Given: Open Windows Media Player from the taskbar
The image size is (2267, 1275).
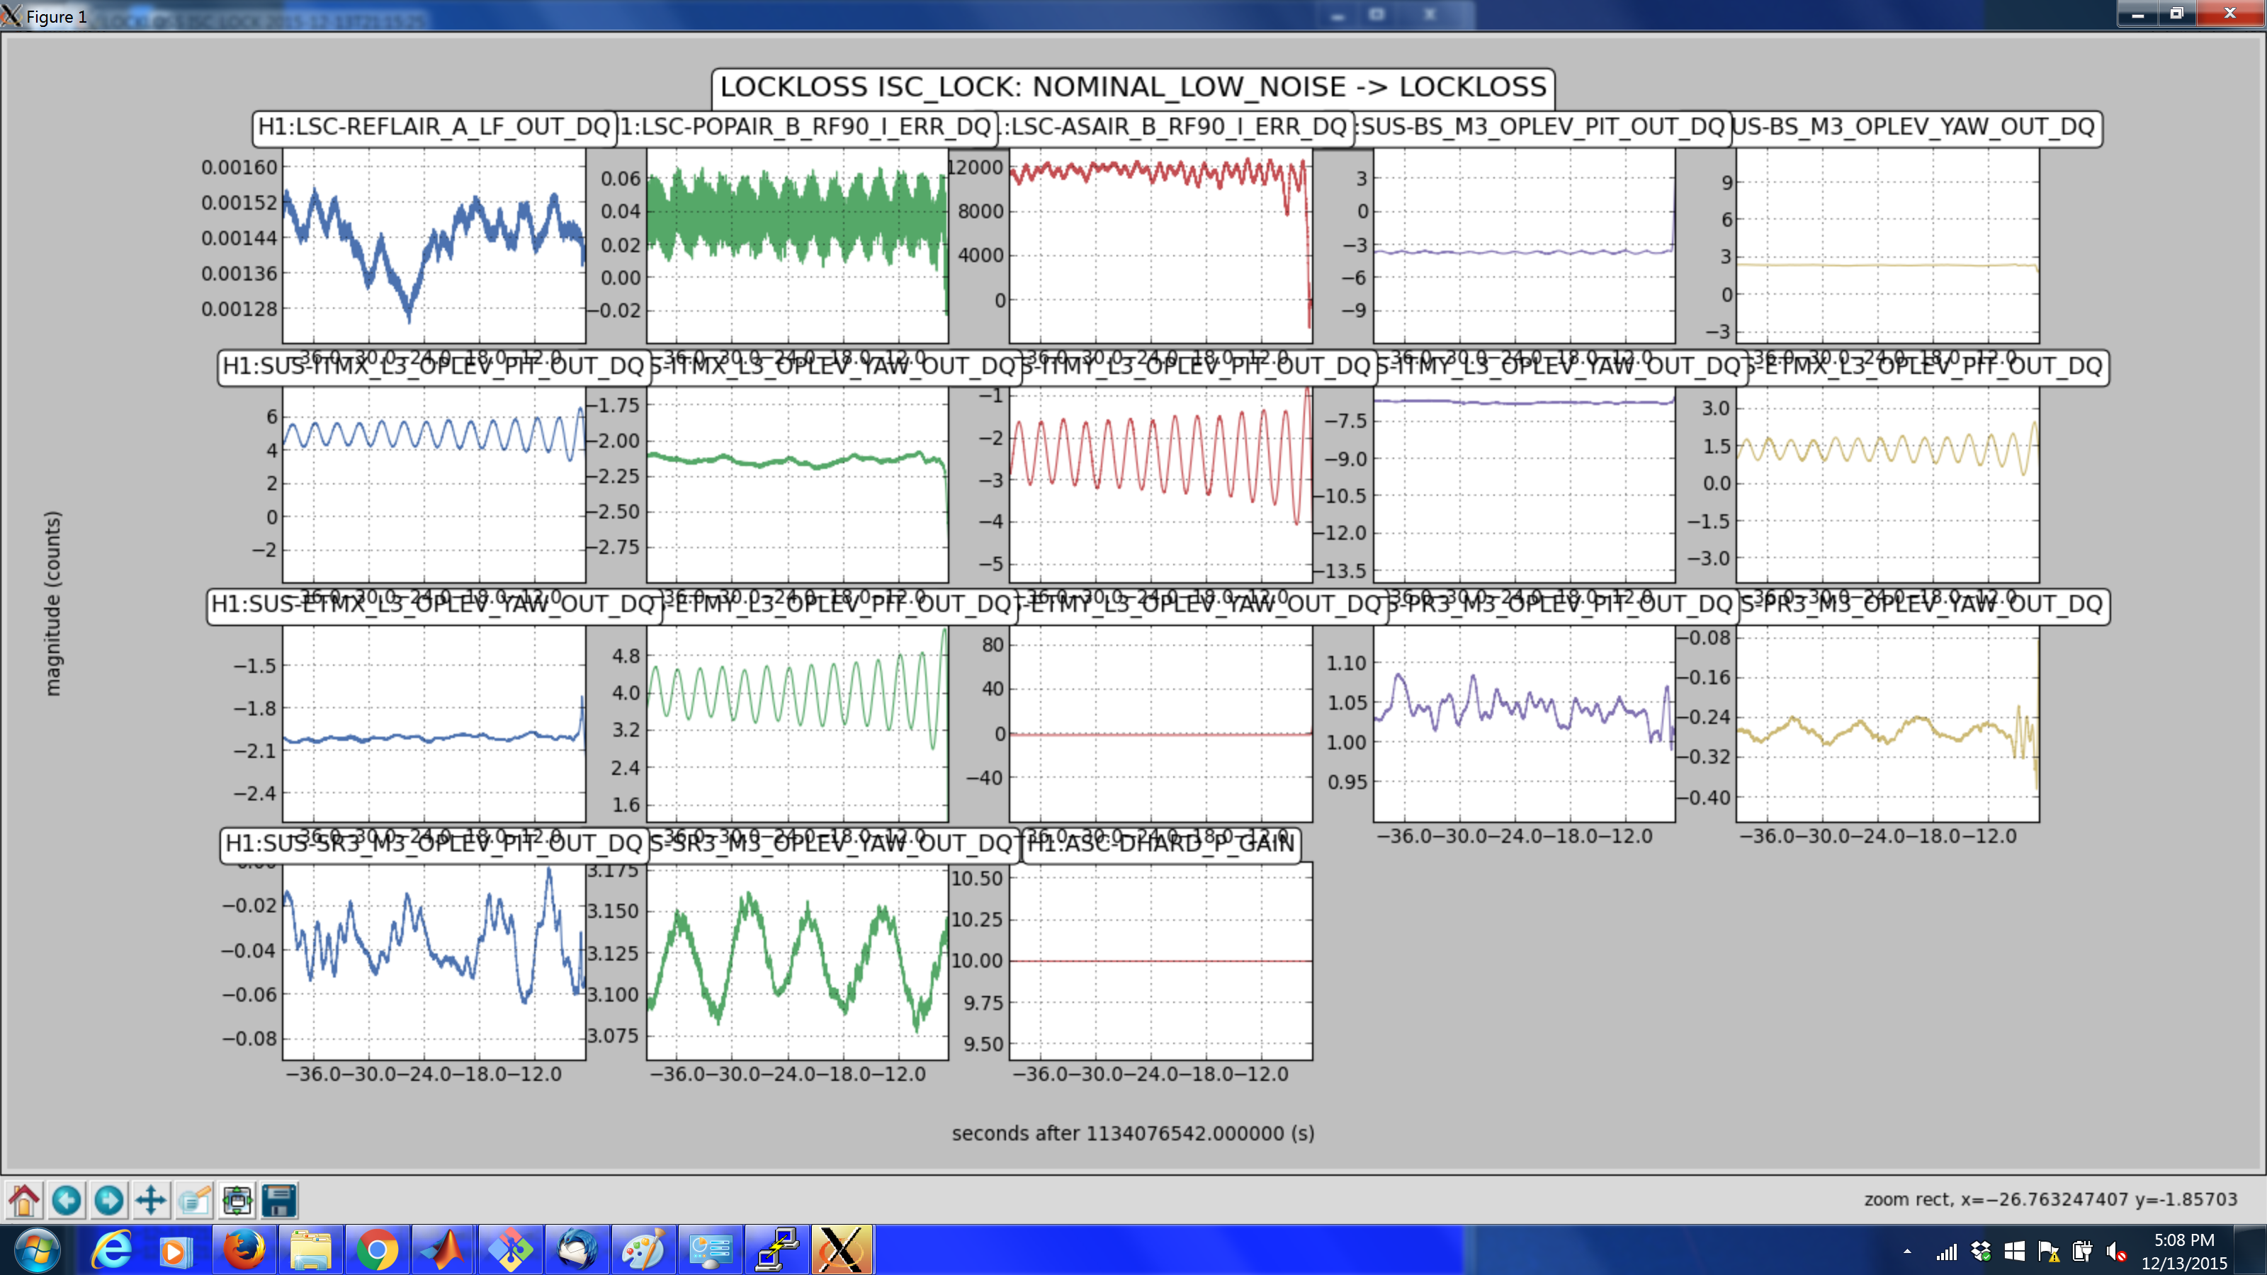Looking at the screenshot, I should pyautogui.click(x=176, y=1250).
